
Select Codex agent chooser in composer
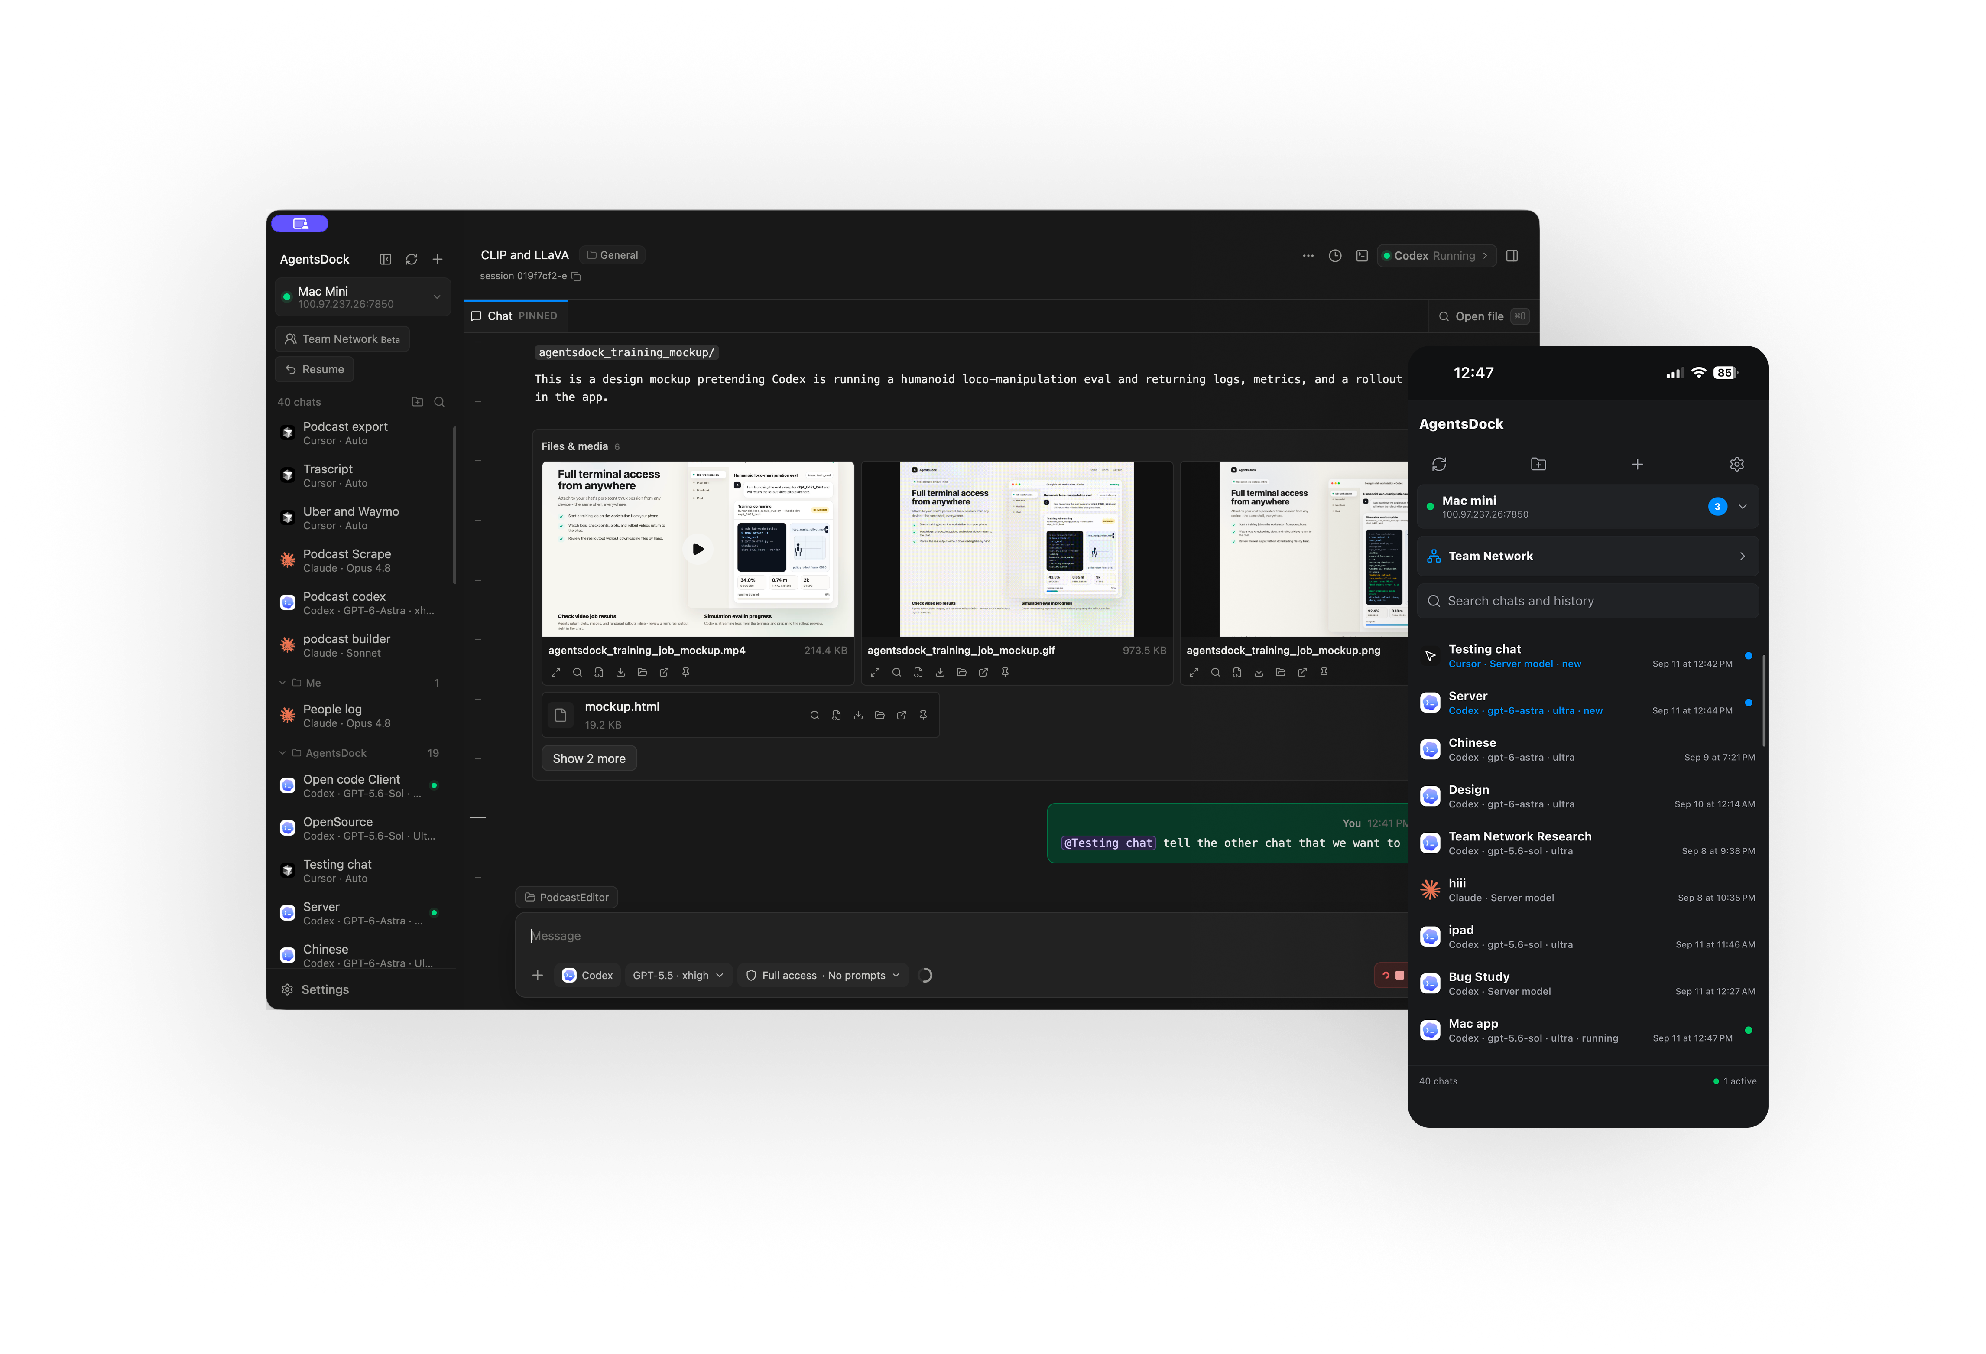point(588,975)
